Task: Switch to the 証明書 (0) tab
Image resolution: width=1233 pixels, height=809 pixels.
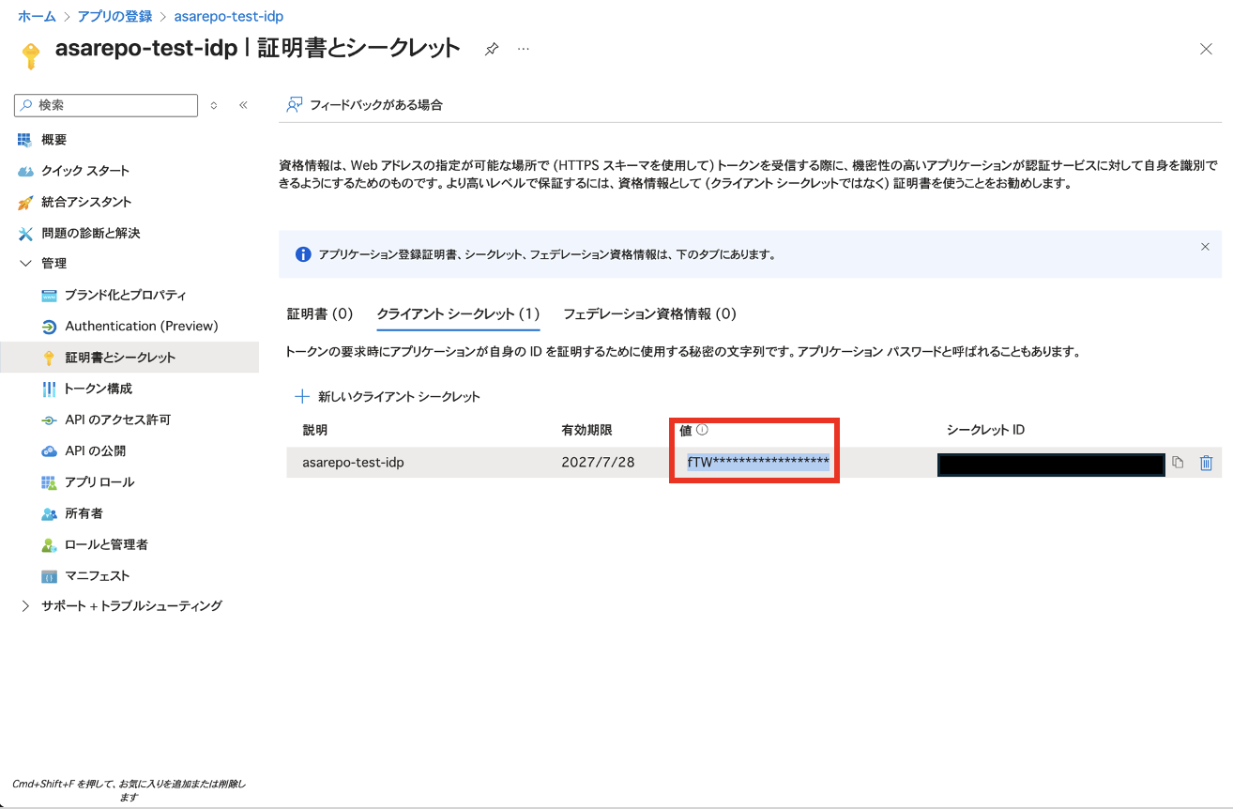Action: 319,314
